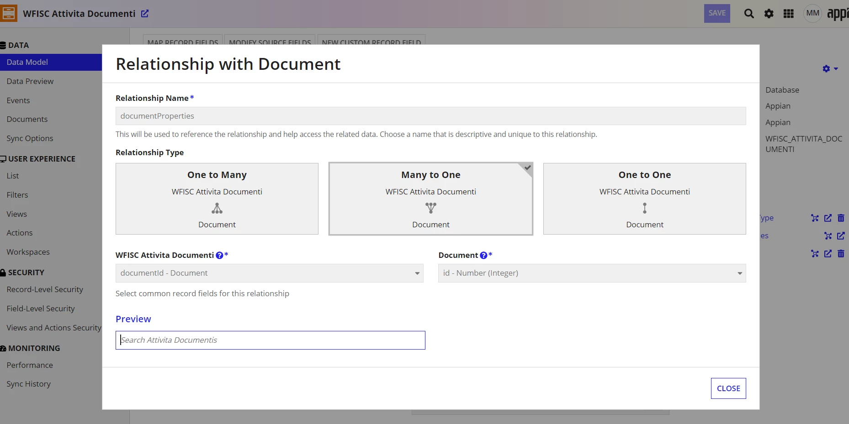Open Data Preview in sidebar
The height and width of the screenshot is (424, 849).
tap(30, 81)
